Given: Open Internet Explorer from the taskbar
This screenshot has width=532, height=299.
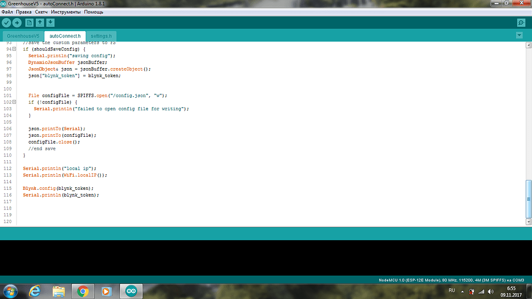Looking at the screenshot, I should 35,291.
